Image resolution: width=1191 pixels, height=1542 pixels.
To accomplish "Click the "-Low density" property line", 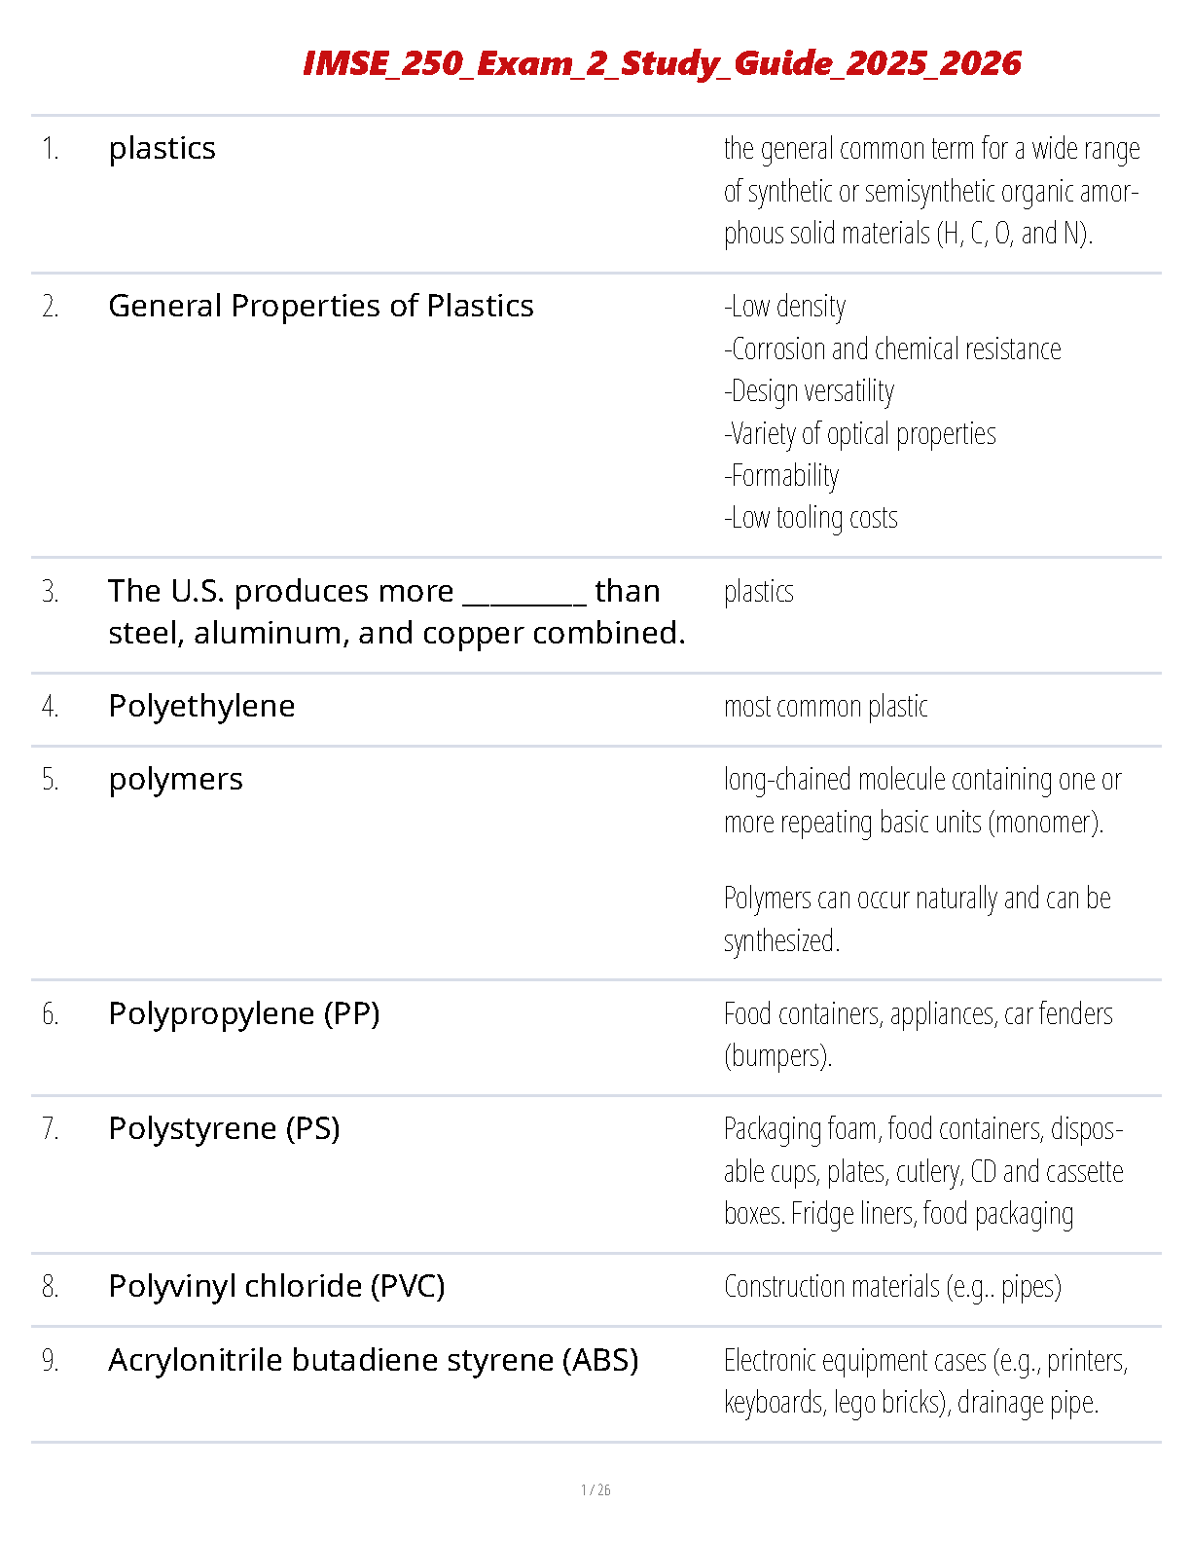I will (x=784, y=307).
